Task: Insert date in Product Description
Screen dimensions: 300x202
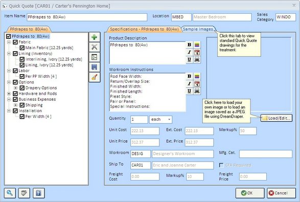Action: tap(197, 52)
